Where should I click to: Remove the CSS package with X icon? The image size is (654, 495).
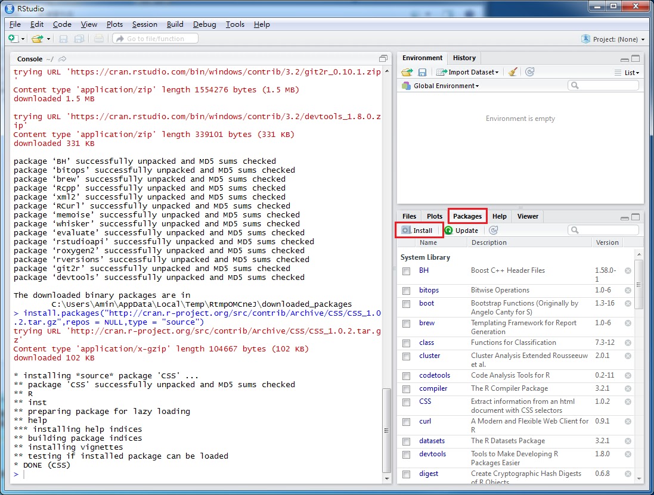[x=628, y=402]
